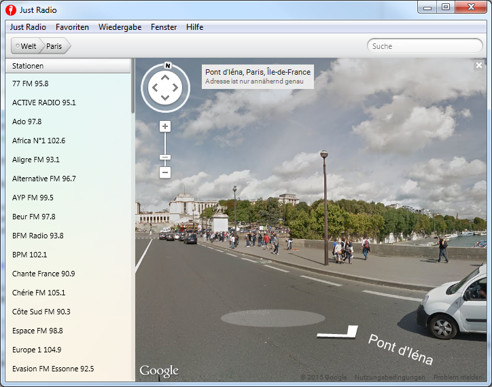492x387 pixels.
Task: Navigate to Welt breadcrumb
Action: click(x=27, y=46)
